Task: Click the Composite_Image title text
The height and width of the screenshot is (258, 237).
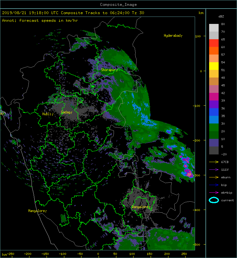Action: (118, 5)
